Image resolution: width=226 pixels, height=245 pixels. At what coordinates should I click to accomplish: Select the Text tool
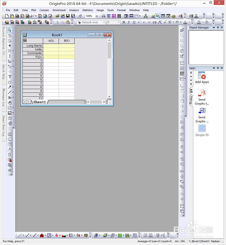[x=10, y=77]
